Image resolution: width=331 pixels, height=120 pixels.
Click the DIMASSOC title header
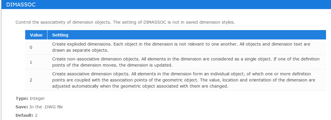coord(21,5)
